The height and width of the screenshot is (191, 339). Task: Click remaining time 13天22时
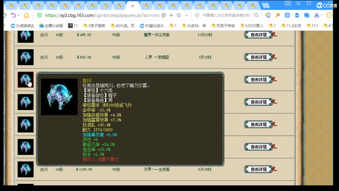[x=205, y=35]
